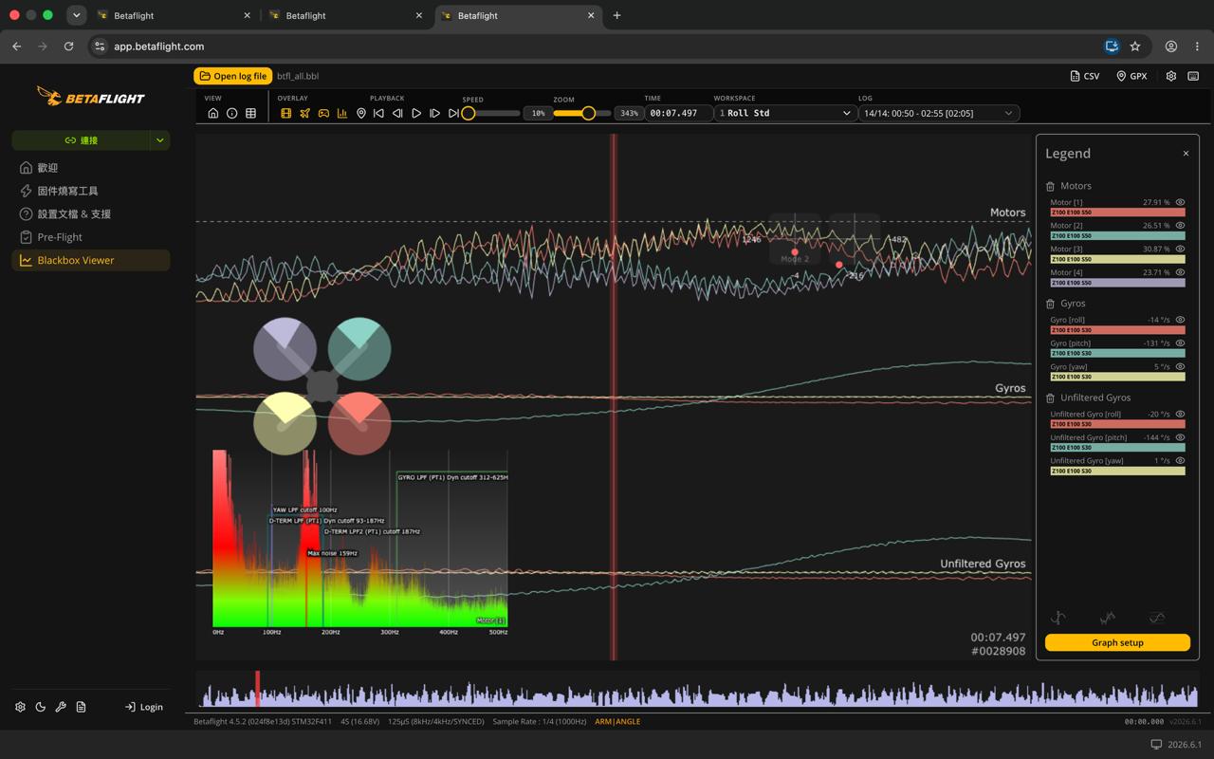Click the 連接 connect button
This screenshot has width=1214, height=759.
click(x=82, y=140)
